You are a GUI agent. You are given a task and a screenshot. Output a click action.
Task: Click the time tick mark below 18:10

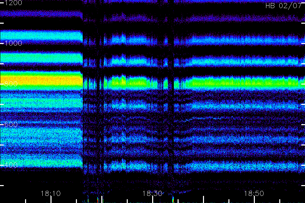tap(51, 200)
